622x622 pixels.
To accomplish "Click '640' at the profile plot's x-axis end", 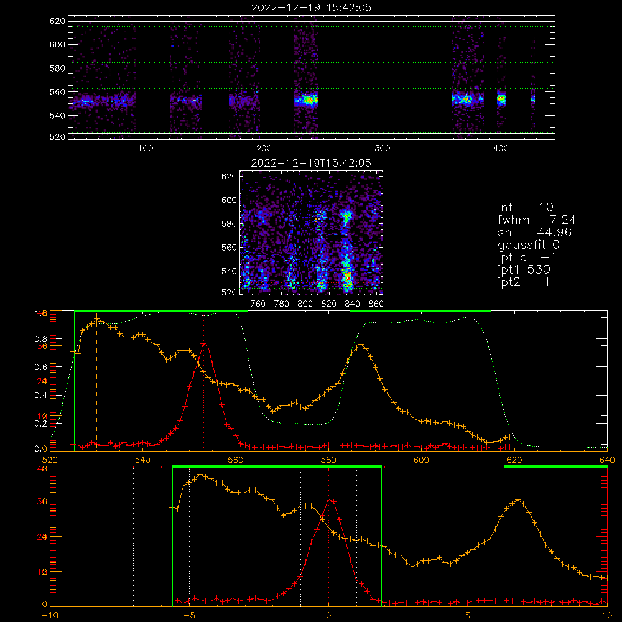I will point(607,460).
